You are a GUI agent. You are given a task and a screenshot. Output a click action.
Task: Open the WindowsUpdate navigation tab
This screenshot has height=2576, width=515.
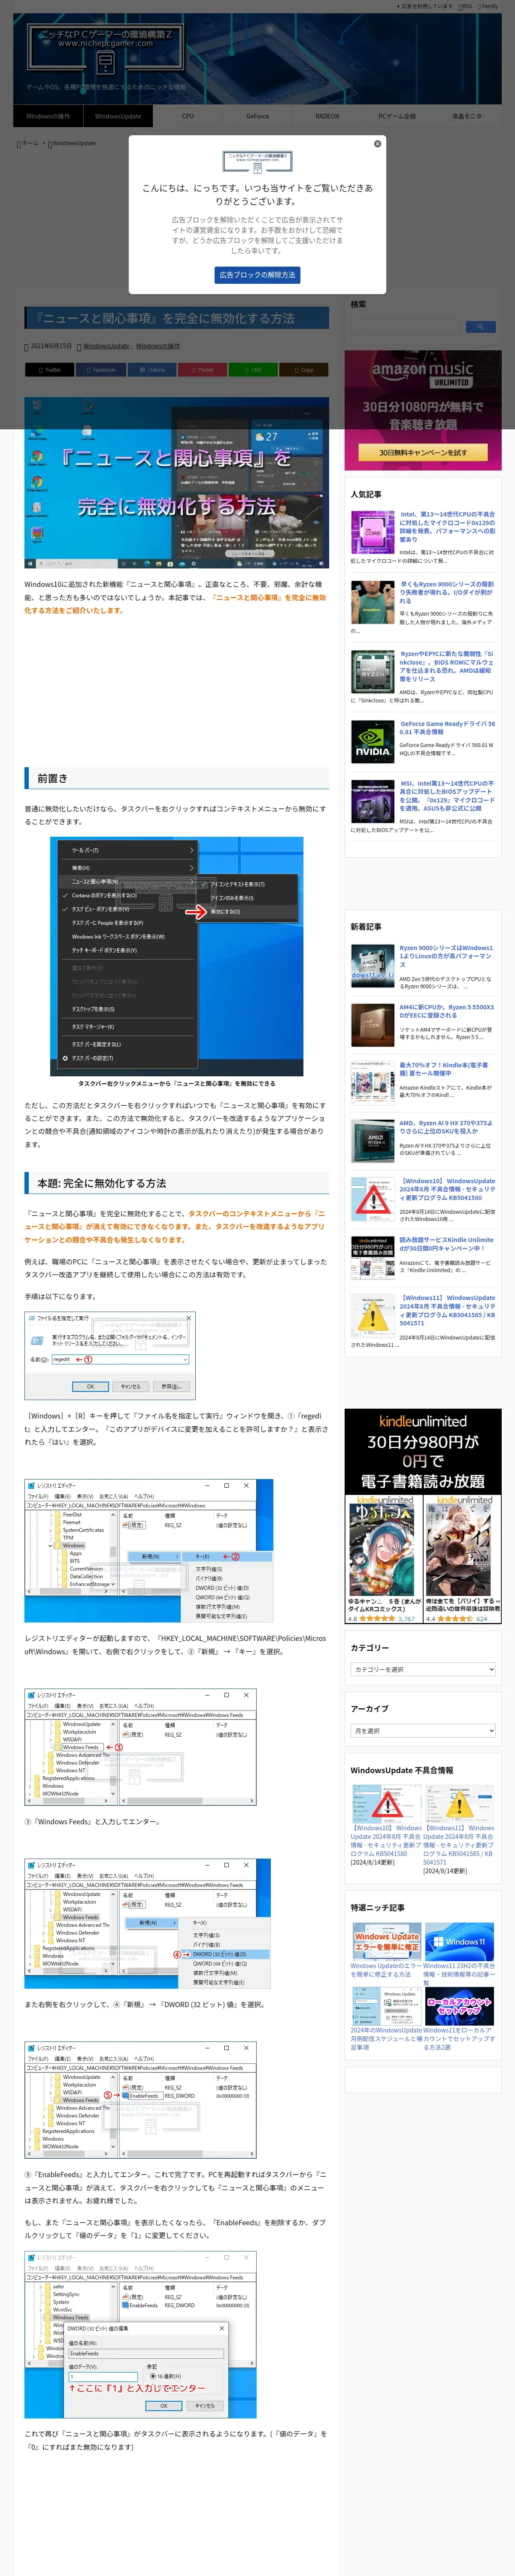click(118, 116)
